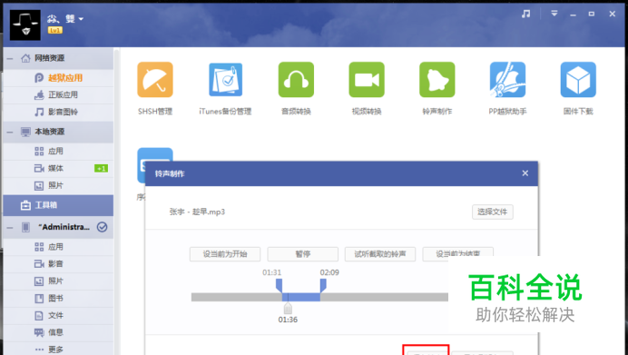628x355 pixels.
Task: Click the +1 badge next to 媒体
Action: click(101, 169)
